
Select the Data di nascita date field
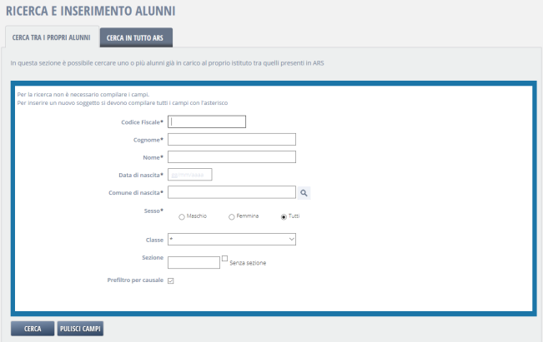190,174
